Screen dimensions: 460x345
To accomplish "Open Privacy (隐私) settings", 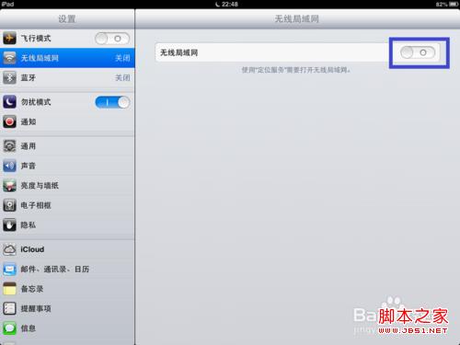I will tap(67, 225).
